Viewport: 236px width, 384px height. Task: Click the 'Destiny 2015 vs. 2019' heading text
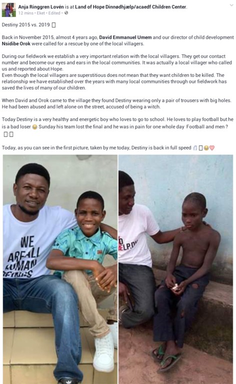(25, 25)
